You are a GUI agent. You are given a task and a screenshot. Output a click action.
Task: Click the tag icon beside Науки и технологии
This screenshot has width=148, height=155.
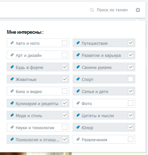(12, 127)
